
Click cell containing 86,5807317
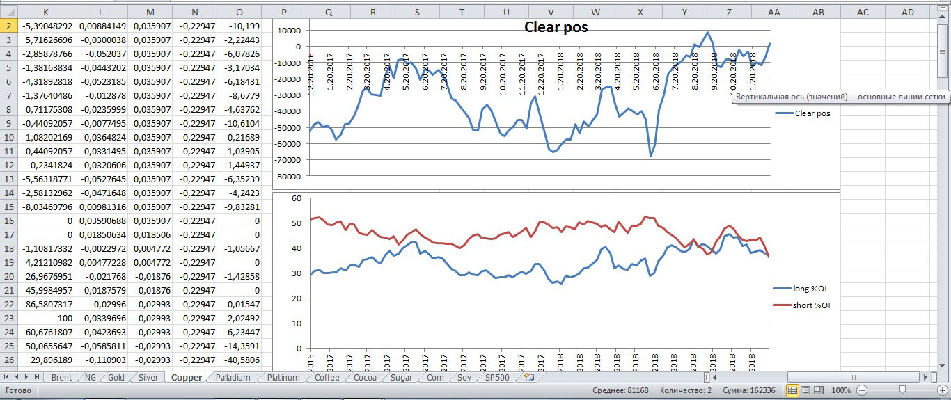pos(46,304)
